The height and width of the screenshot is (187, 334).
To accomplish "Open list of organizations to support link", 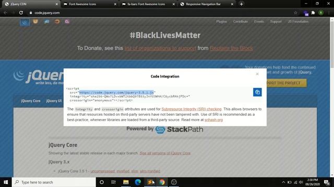I will click(160, 48).
